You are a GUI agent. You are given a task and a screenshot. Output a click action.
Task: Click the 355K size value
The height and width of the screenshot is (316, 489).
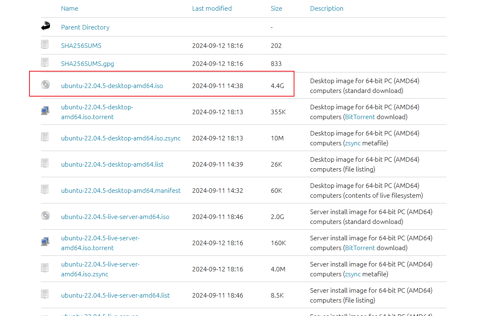pyautogui.click(x=278, y=112)
